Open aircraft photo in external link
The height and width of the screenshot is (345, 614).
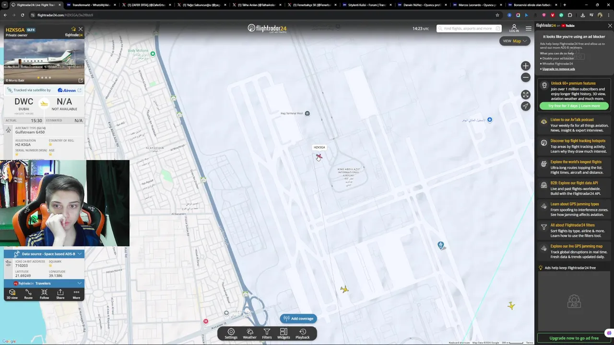(x=81, y=80)
